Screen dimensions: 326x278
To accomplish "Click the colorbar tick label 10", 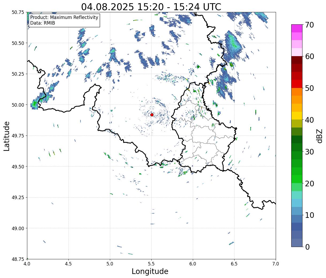I will point(309,215).
